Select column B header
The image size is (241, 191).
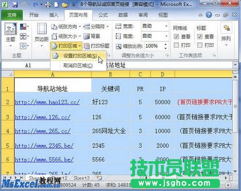pyautogui.click(x=111, y=74)
